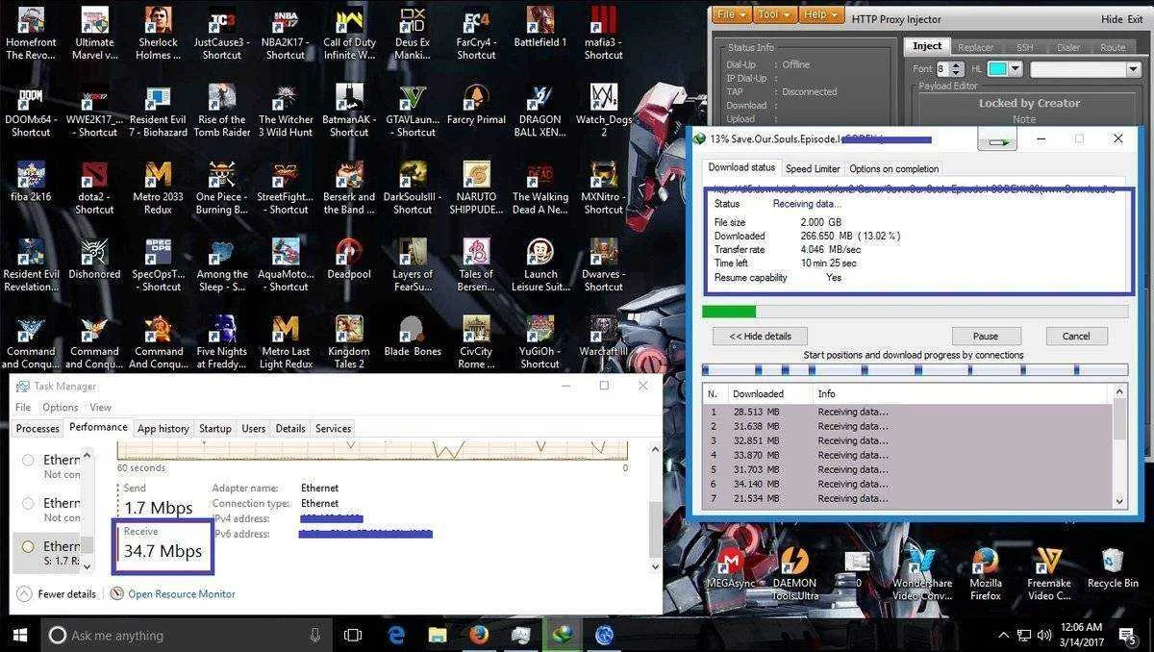Select the Freemake Video Converter icon
Image resolution: width=1154 pixels, height=652 pixels.
tap(1049, 575)
